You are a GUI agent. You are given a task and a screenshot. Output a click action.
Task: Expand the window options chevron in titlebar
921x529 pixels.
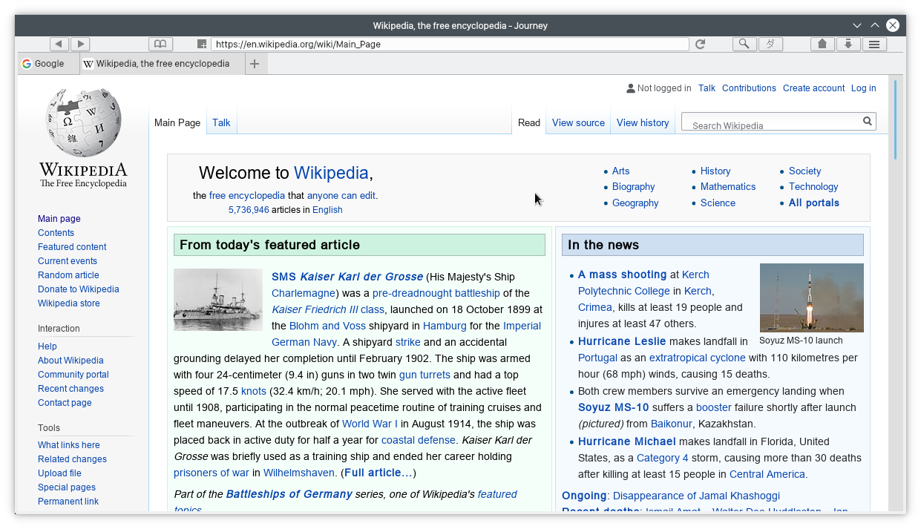click(856, 24)
